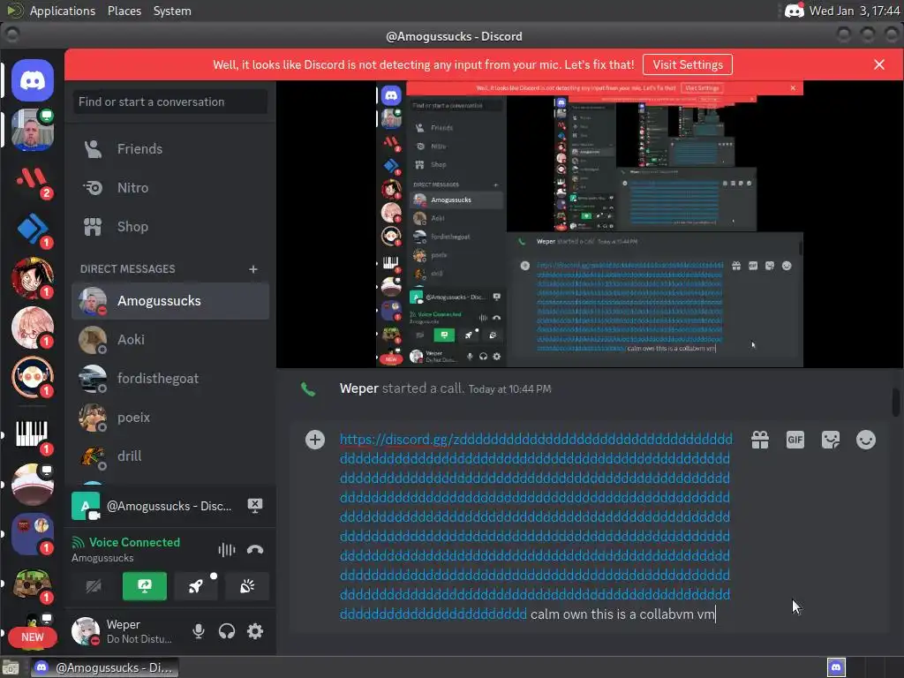Stop streaming with the screen X icon

255,506
